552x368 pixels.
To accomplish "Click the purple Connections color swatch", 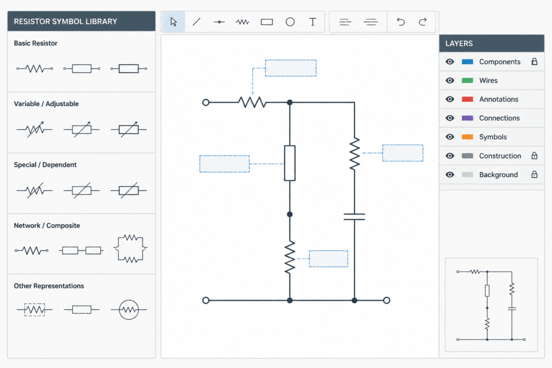I will pyautogui.click(x=467, y=118).
